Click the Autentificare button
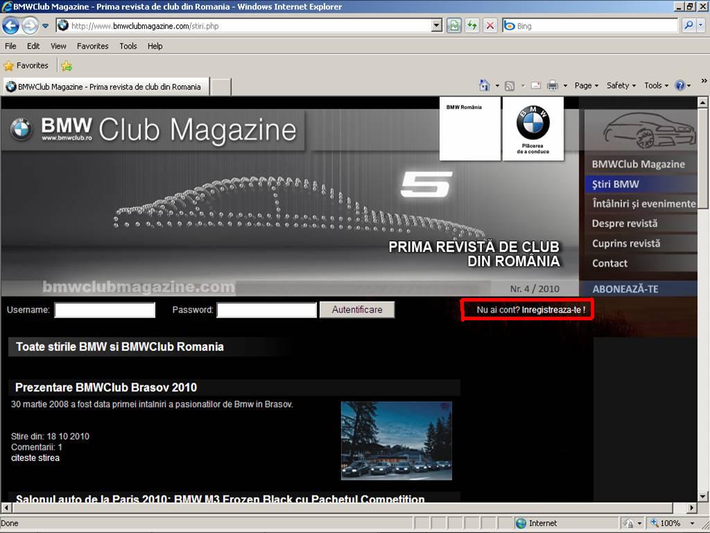710x533 pixels. pyautogui.click(x=357, y=310)
